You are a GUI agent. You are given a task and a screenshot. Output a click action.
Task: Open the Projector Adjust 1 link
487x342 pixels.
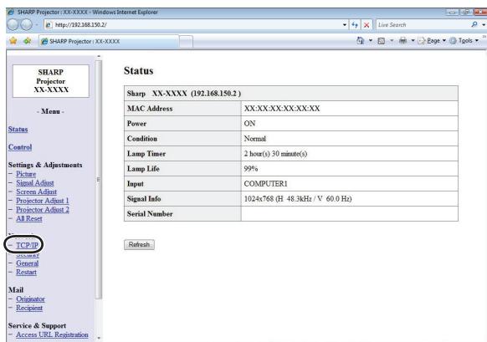[43, 201]
